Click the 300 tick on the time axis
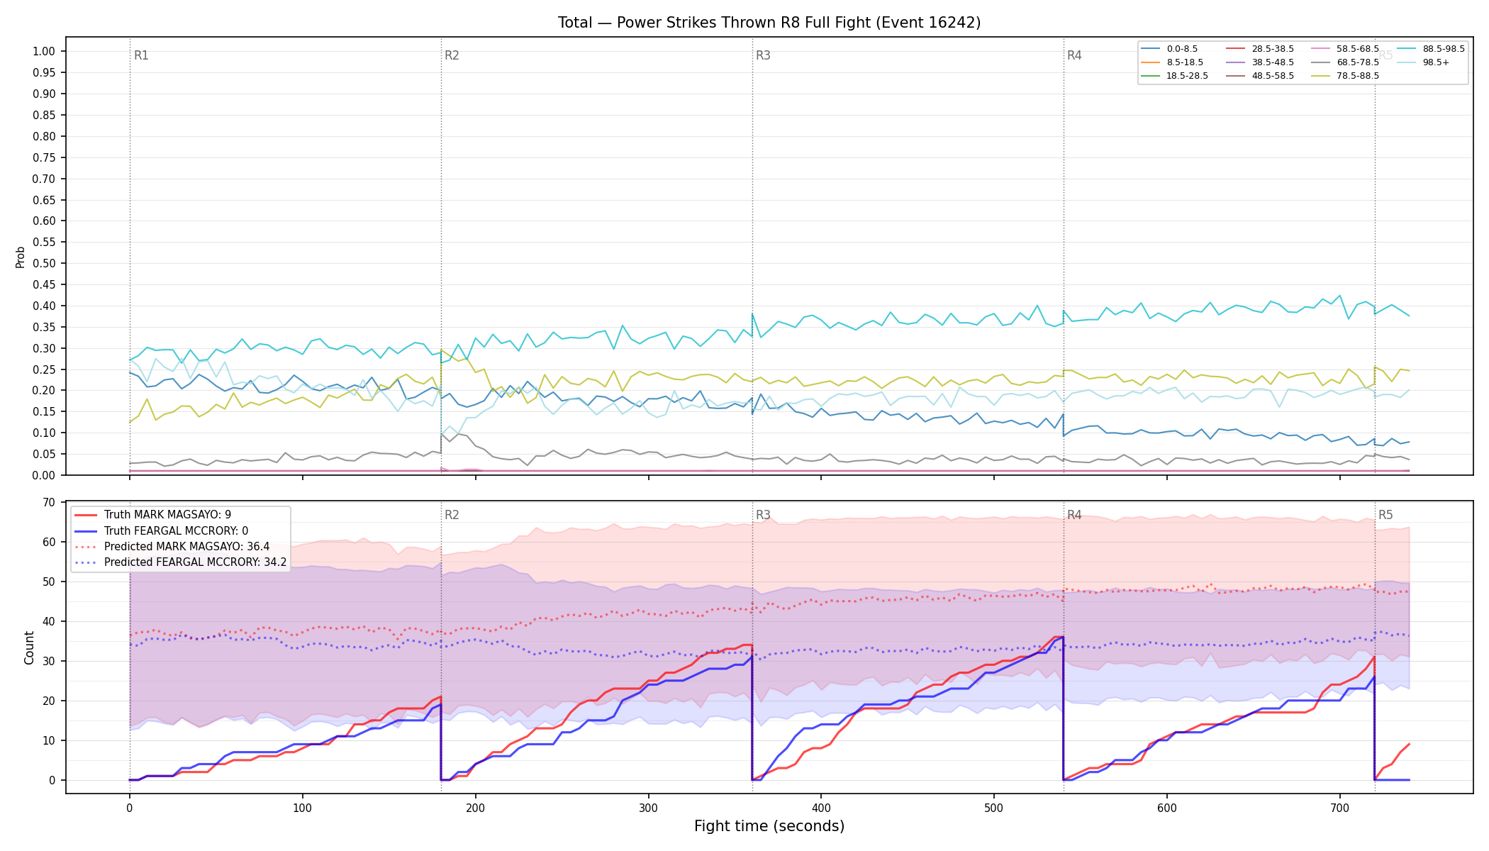This screenshot has height=851, width=1489. 648,808
